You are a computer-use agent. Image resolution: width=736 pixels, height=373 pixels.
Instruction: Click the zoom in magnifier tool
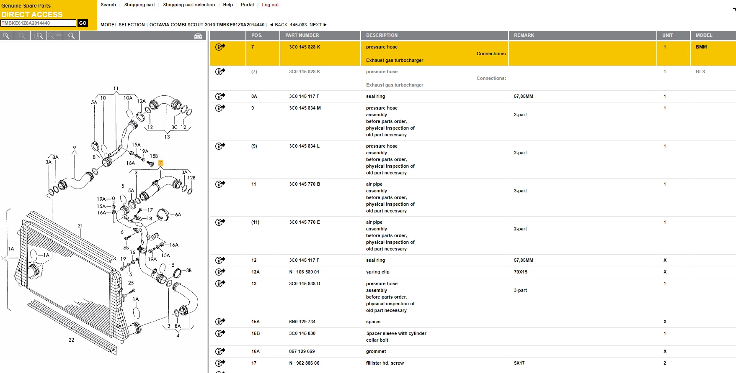(x=6, y=36)
